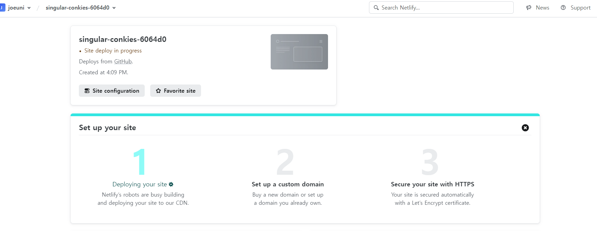Open the News link

coord(542,7)
